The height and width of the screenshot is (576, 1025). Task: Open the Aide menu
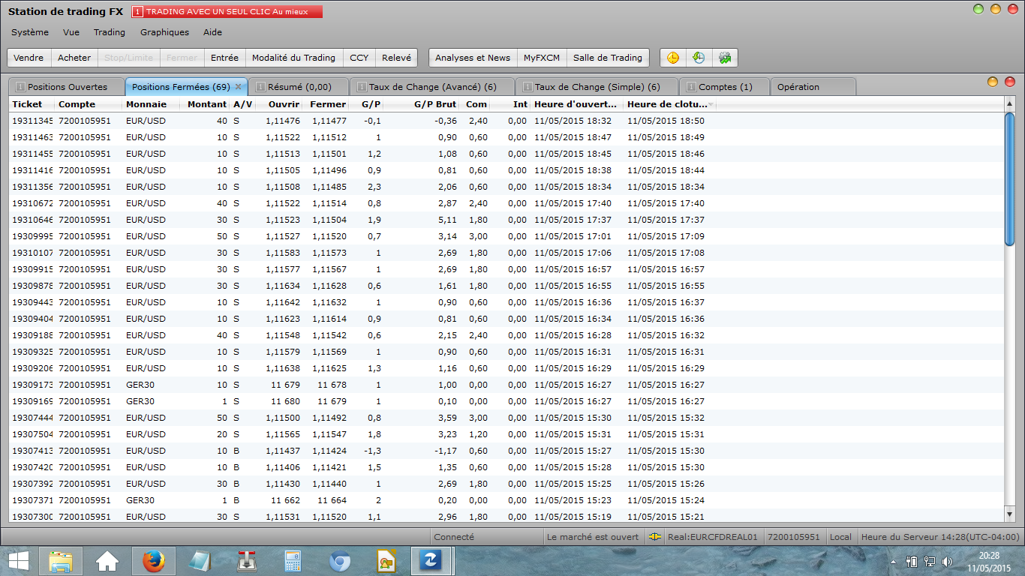pyautogui.click(x=212, y=32)
